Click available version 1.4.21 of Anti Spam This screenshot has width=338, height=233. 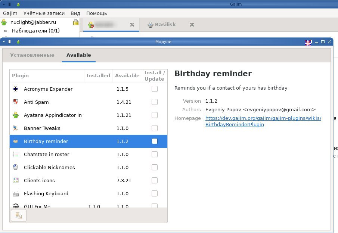click(124, 102)
